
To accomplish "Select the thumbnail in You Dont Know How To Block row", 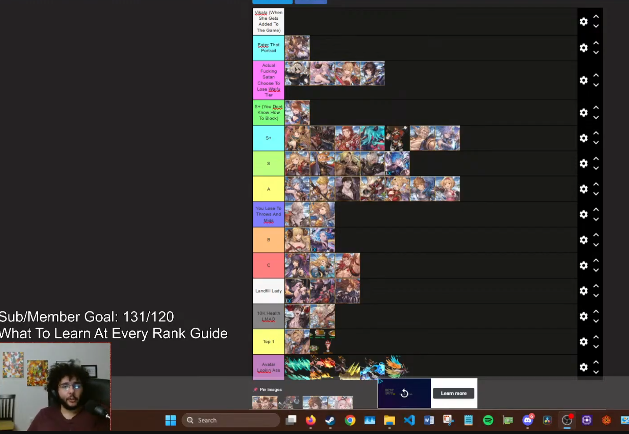I will 297,113.
